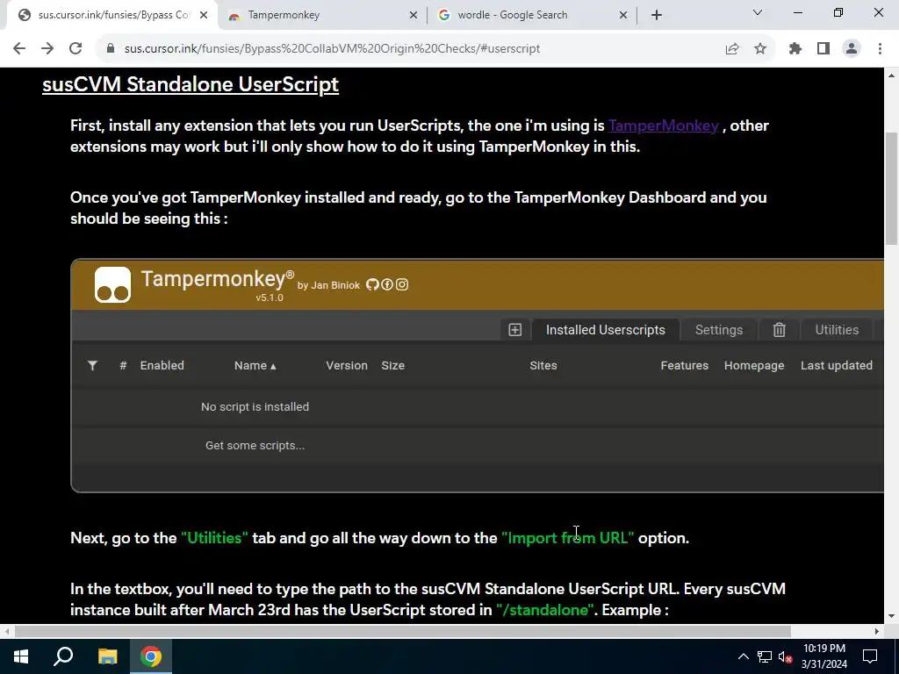Close the wordle Google Search tab
This screenshot has height=674, width=899.
pos(623,15)
